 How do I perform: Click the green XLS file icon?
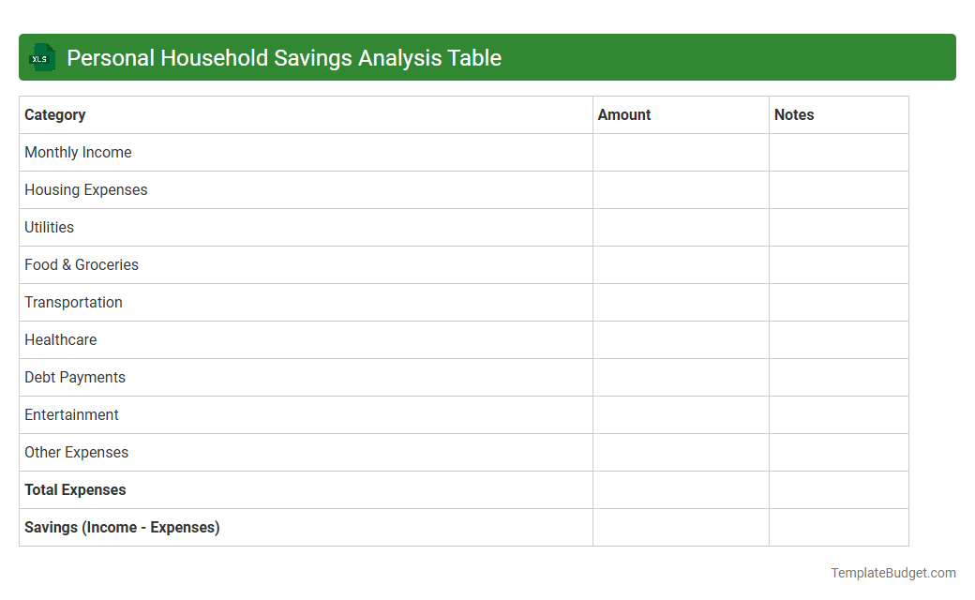pos(41,57)
